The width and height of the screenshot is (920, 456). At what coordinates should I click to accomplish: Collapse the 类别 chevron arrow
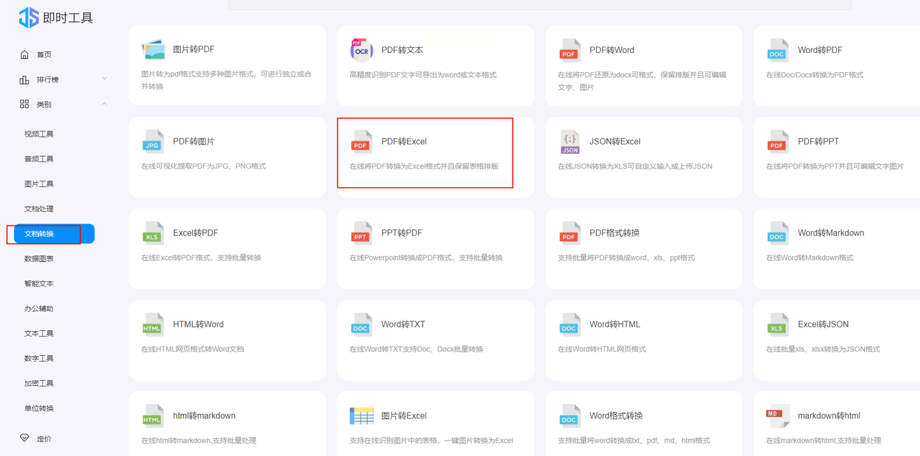pyautogui.click(x=104, y=103)
